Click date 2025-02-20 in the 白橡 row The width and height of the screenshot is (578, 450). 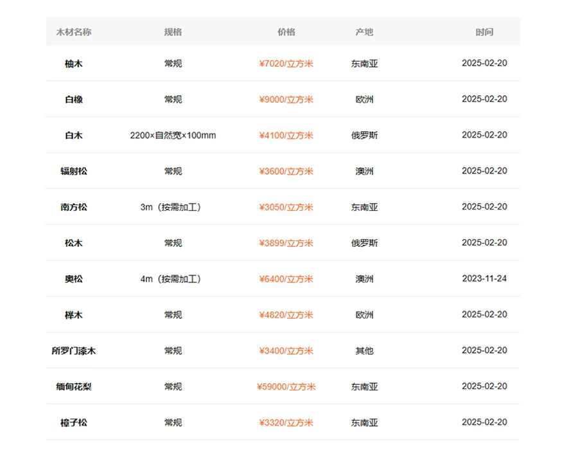click(x=484, y=99)
